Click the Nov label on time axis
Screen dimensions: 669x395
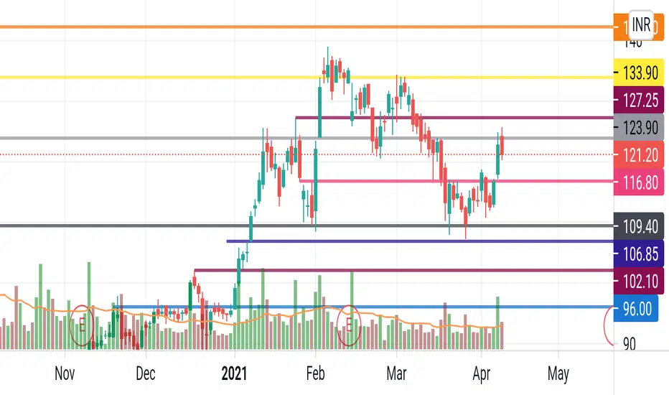65,373
